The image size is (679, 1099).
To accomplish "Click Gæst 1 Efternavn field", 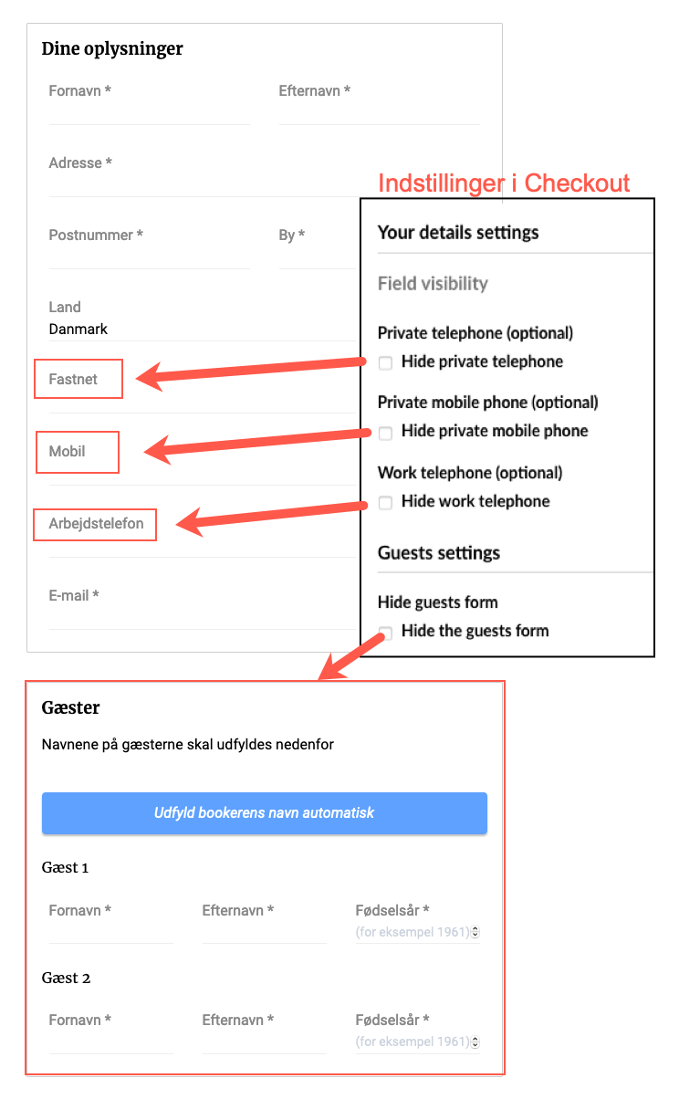I will 265,922.
